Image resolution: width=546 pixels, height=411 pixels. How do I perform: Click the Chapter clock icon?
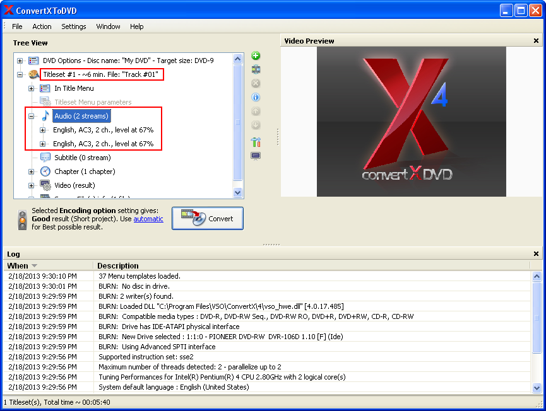click(45, 171)
